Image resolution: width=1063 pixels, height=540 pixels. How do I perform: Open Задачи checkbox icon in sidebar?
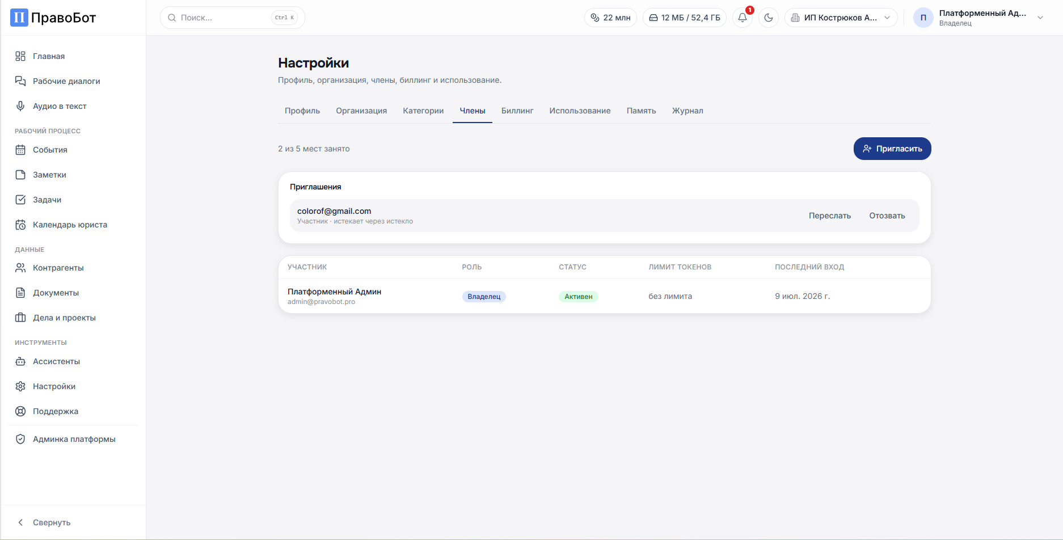coord(20,200)
